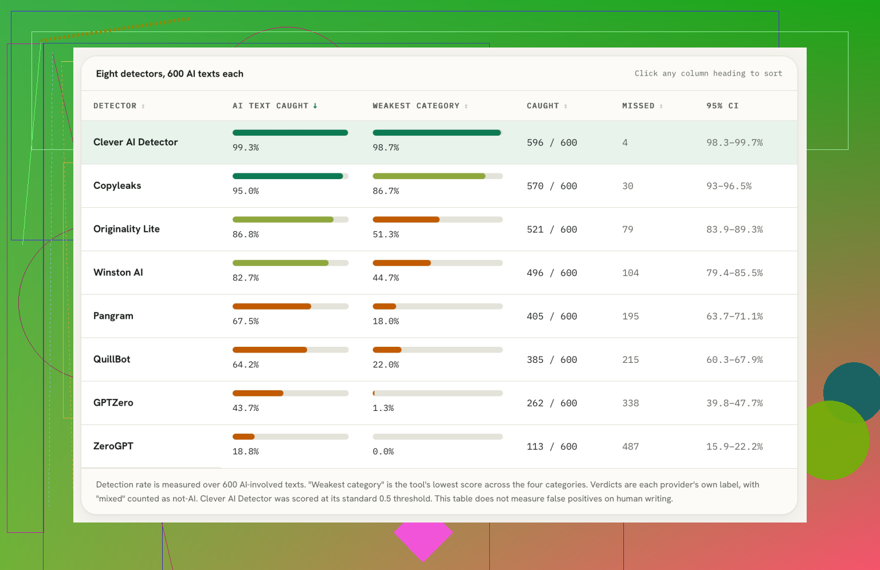Viewport: 880px width, 570px height.
Task: Click the 570 / 600 caught cell
Action: pyautogui.click(x=552, y=186)
